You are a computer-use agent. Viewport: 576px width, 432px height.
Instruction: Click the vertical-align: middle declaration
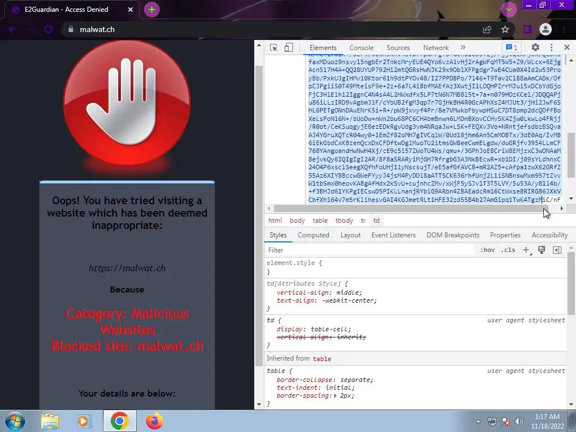319,292
